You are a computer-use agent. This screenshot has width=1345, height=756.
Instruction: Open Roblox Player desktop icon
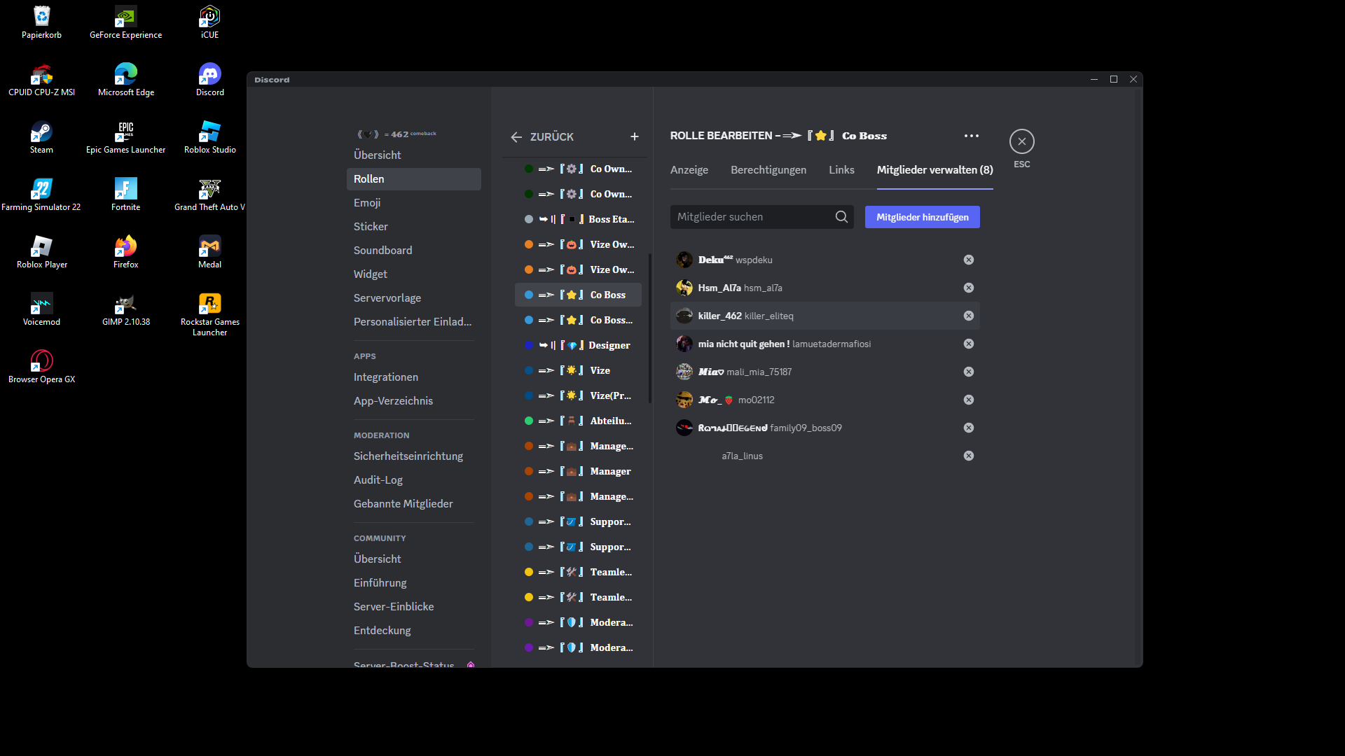[41, 251]
